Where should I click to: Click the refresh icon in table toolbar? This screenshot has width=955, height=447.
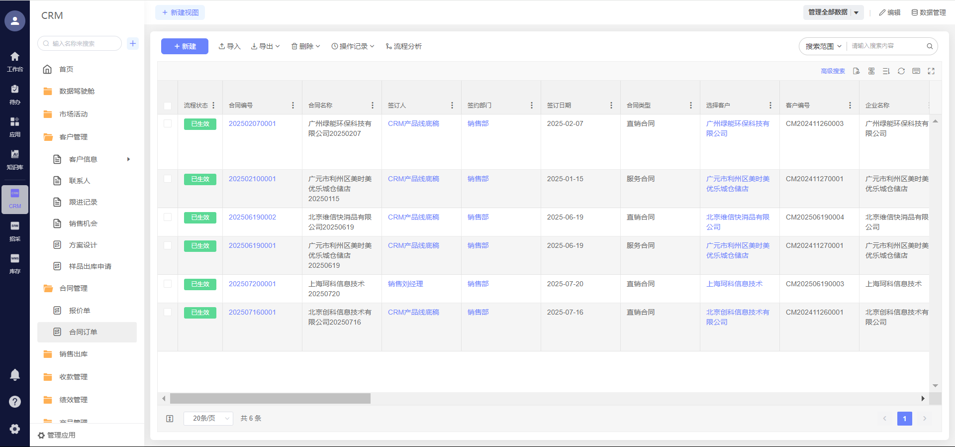(x=901, y=71)
